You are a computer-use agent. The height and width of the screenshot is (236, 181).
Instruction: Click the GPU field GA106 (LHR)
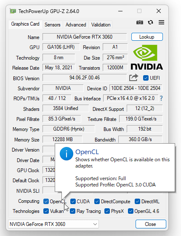[61, 47]
